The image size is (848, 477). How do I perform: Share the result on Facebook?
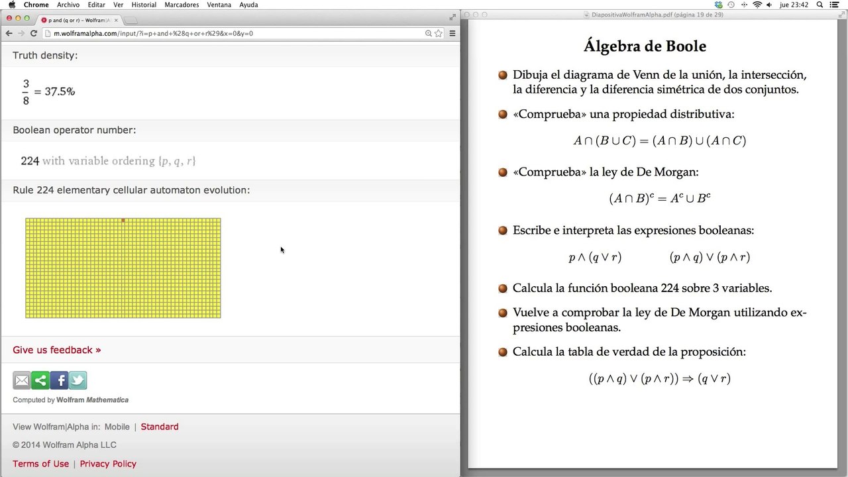[59, 380]
